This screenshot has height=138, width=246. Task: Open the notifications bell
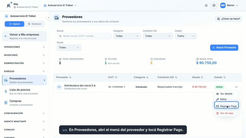coord(206,5)
